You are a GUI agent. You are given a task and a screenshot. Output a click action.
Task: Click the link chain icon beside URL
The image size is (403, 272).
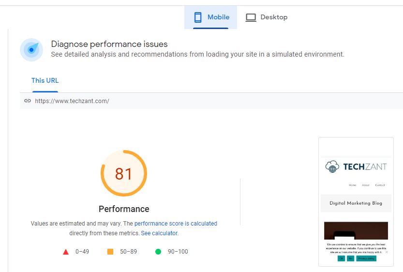[28, 101]
